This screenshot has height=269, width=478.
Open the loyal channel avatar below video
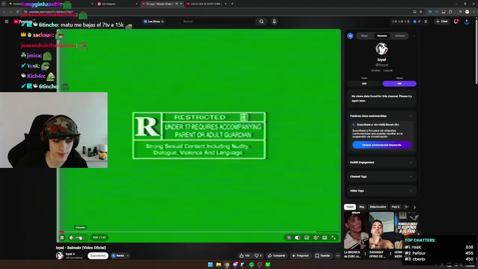pyautogui.click(x=60, y=256)
